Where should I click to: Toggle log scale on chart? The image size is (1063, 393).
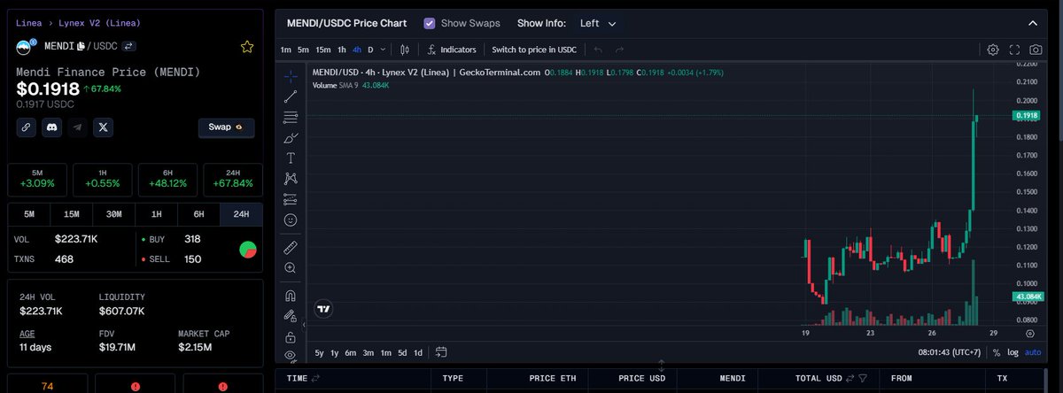point(1013,352)
